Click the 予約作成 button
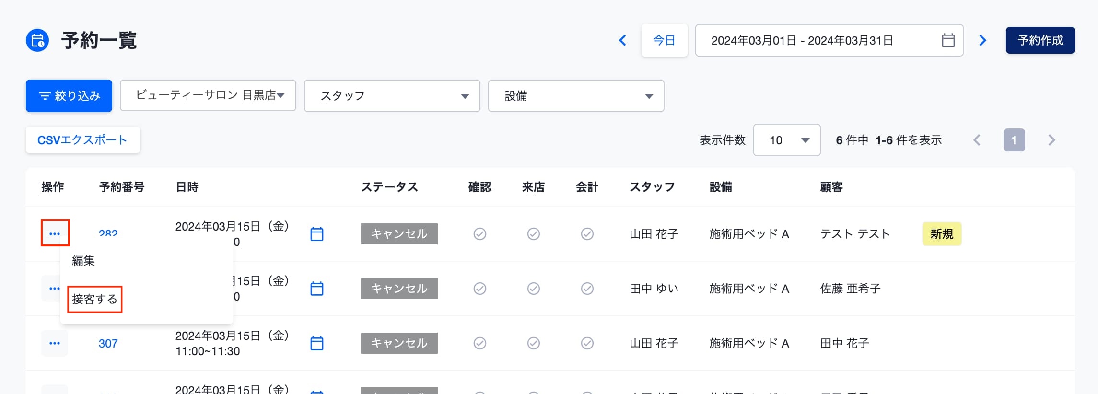 (1040, 40)
